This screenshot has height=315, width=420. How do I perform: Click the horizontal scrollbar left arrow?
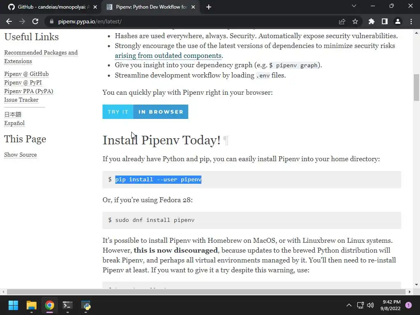3,292
